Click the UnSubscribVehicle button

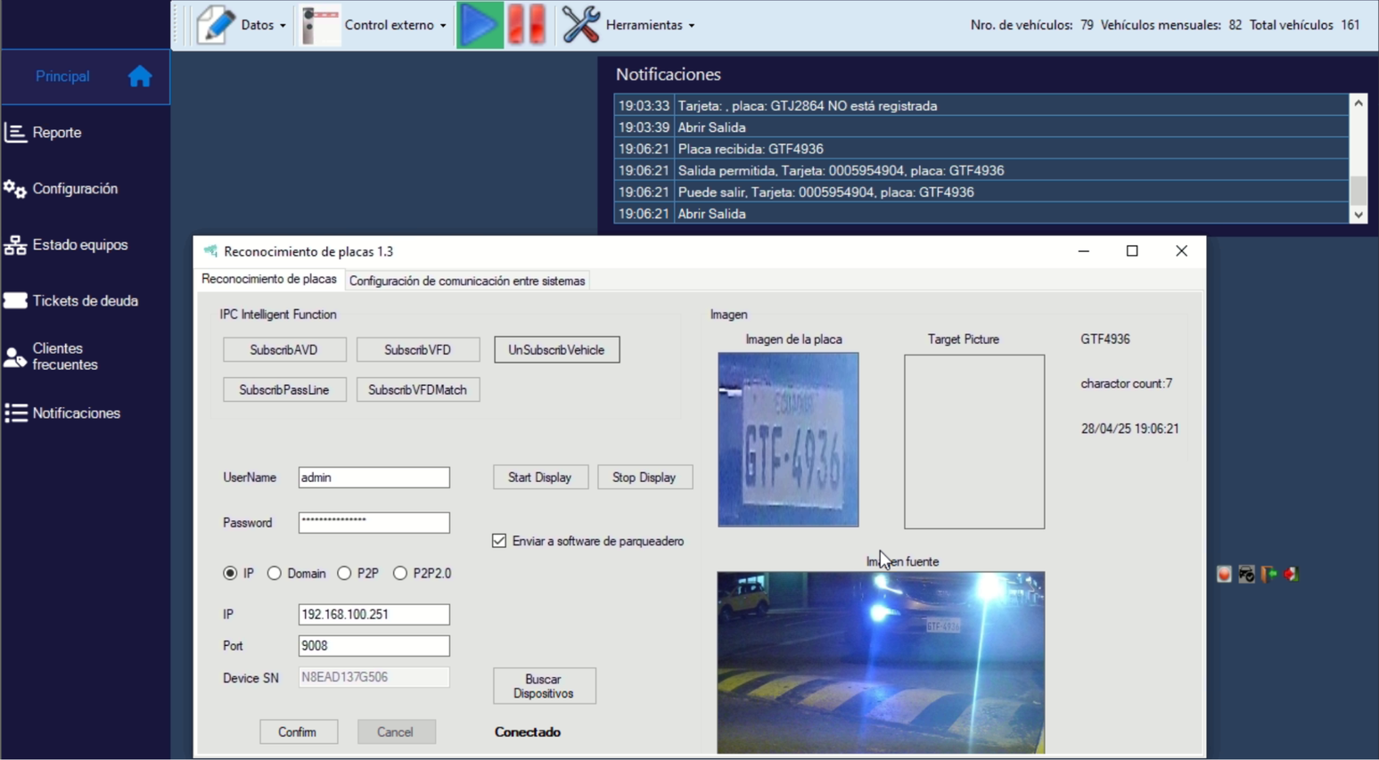click(556, 349)
